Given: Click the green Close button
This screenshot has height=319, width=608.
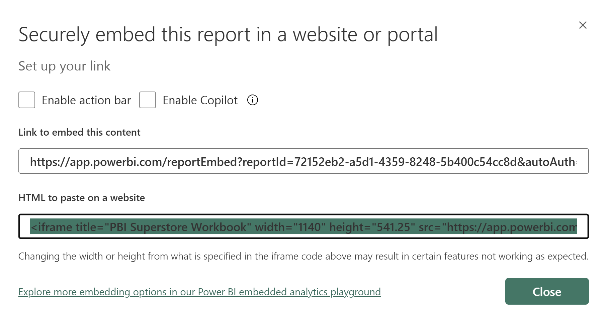Looking at the screenshot, I should coord(547,291).
